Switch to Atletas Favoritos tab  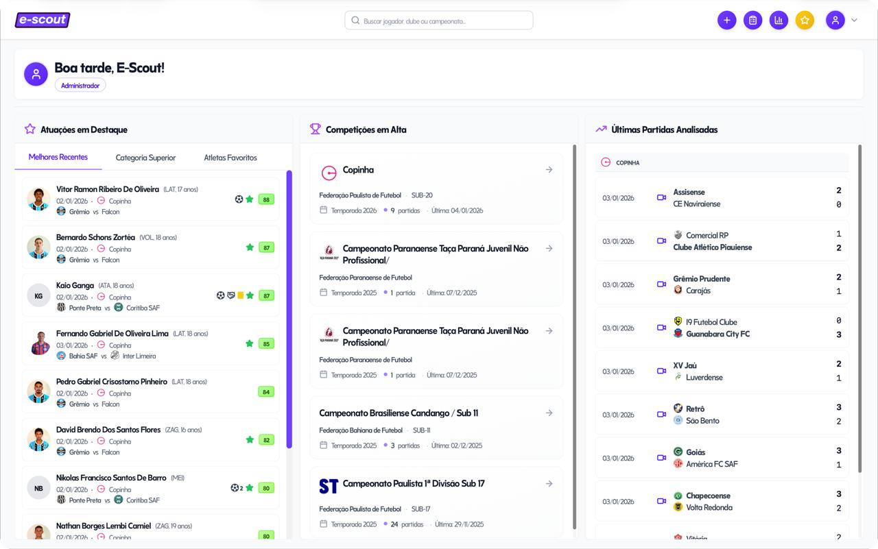pyautogui.click(x=230, y=158)
